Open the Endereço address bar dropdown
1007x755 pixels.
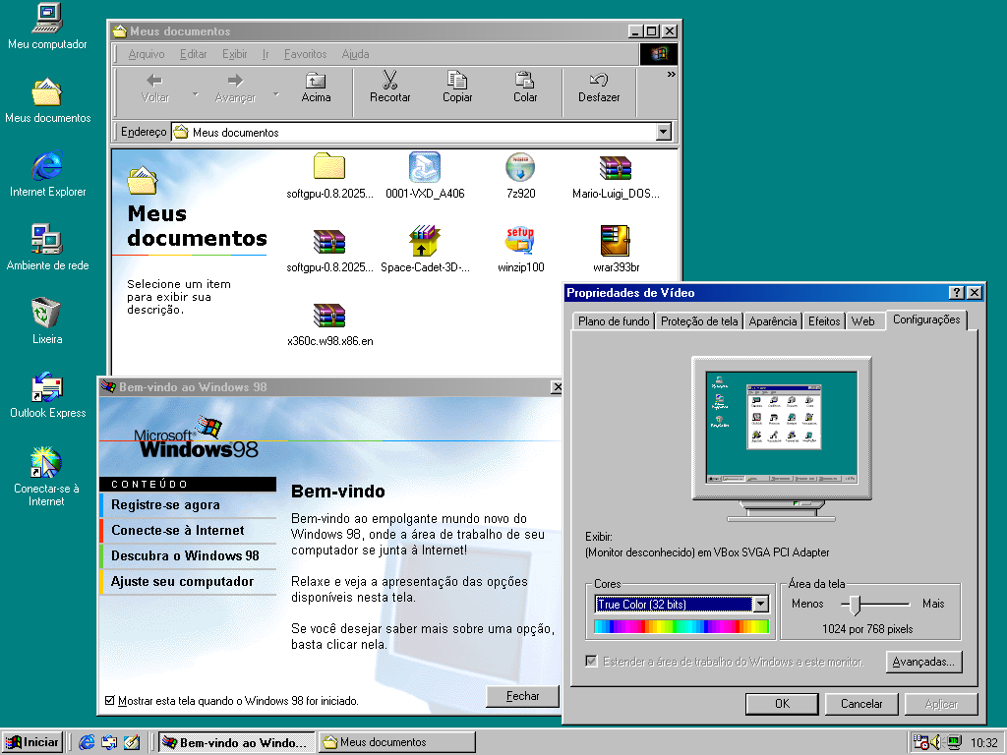(663, 132)
